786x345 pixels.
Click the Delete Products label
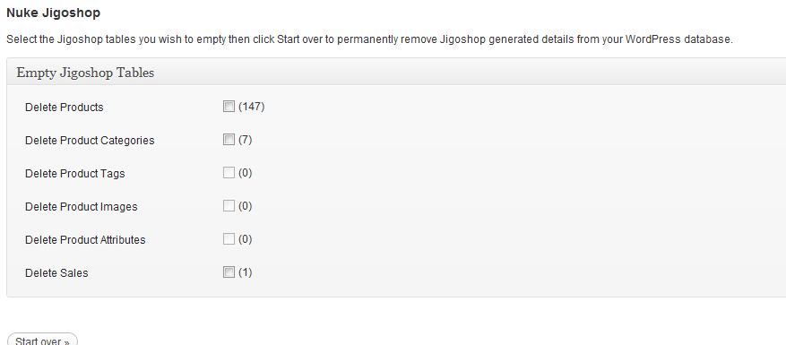(65, 108)
